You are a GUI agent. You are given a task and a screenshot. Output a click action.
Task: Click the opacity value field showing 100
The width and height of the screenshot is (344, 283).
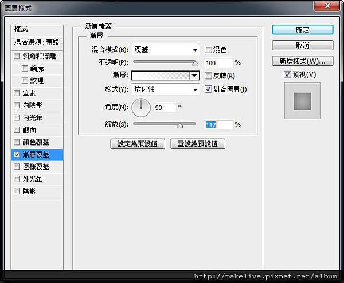(218, 63)
